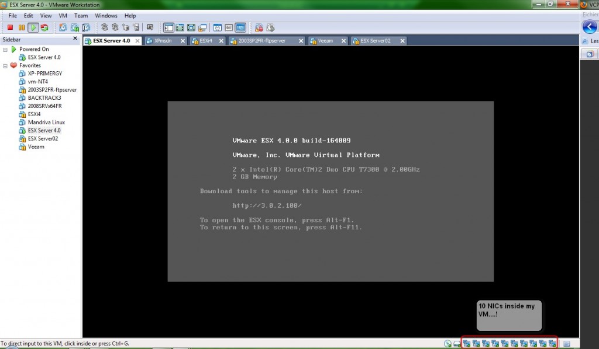Click the power off VM icon
The width and height of the screenshot is (599, 349).
(11, 27)
